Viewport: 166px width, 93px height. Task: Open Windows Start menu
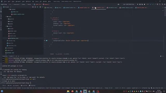click(x=2, y=91)
